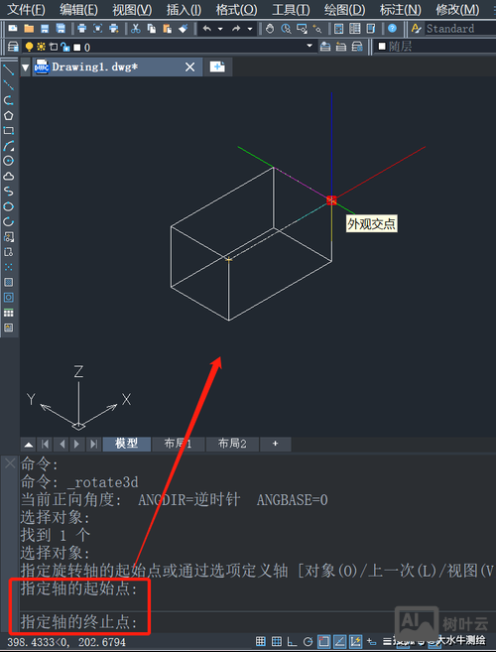Select the Revision cloud tool
496x652 pixels.
pyautogui.click(x=8, y=177)
